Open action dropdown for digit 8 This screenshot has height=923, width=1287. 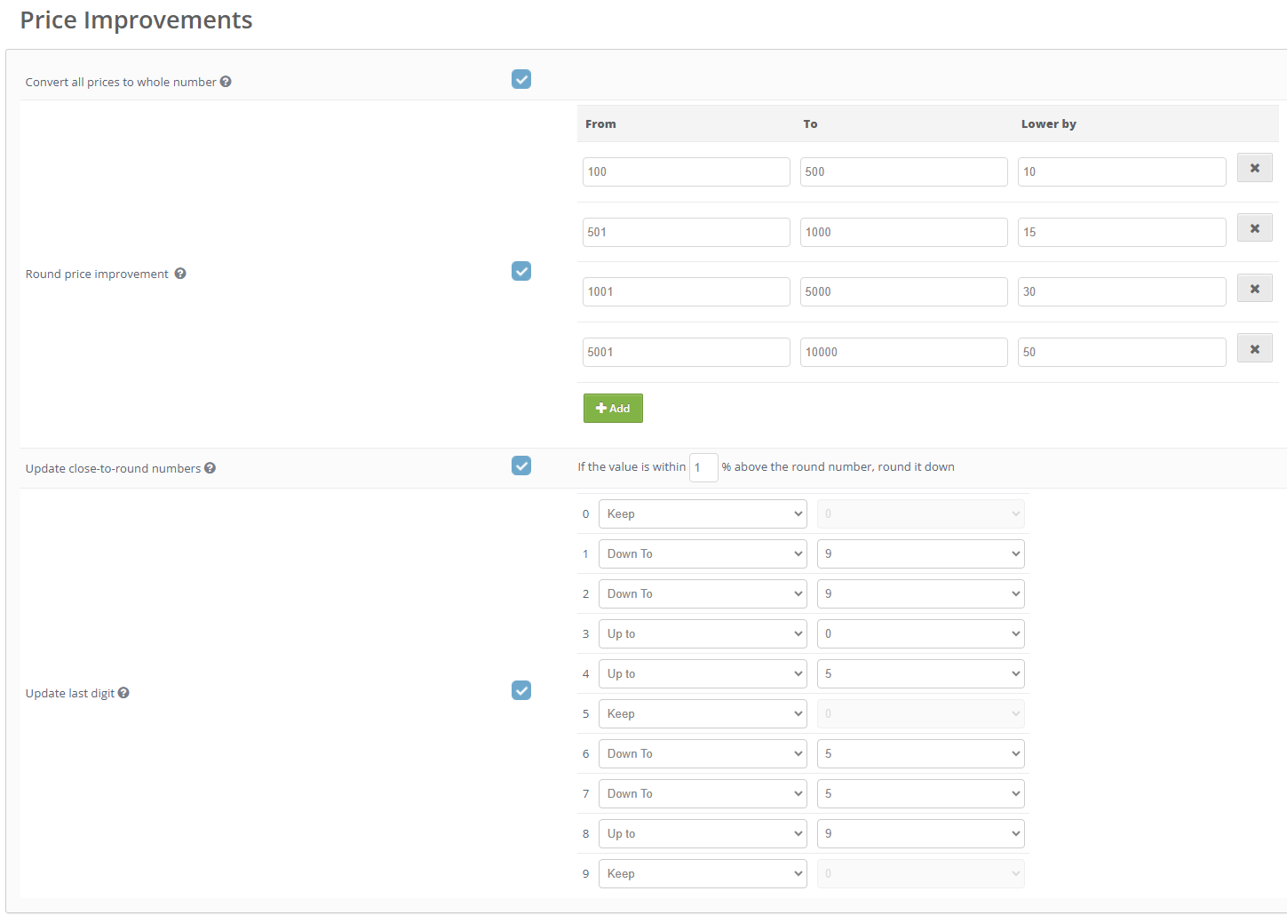[x=703, y=833]
